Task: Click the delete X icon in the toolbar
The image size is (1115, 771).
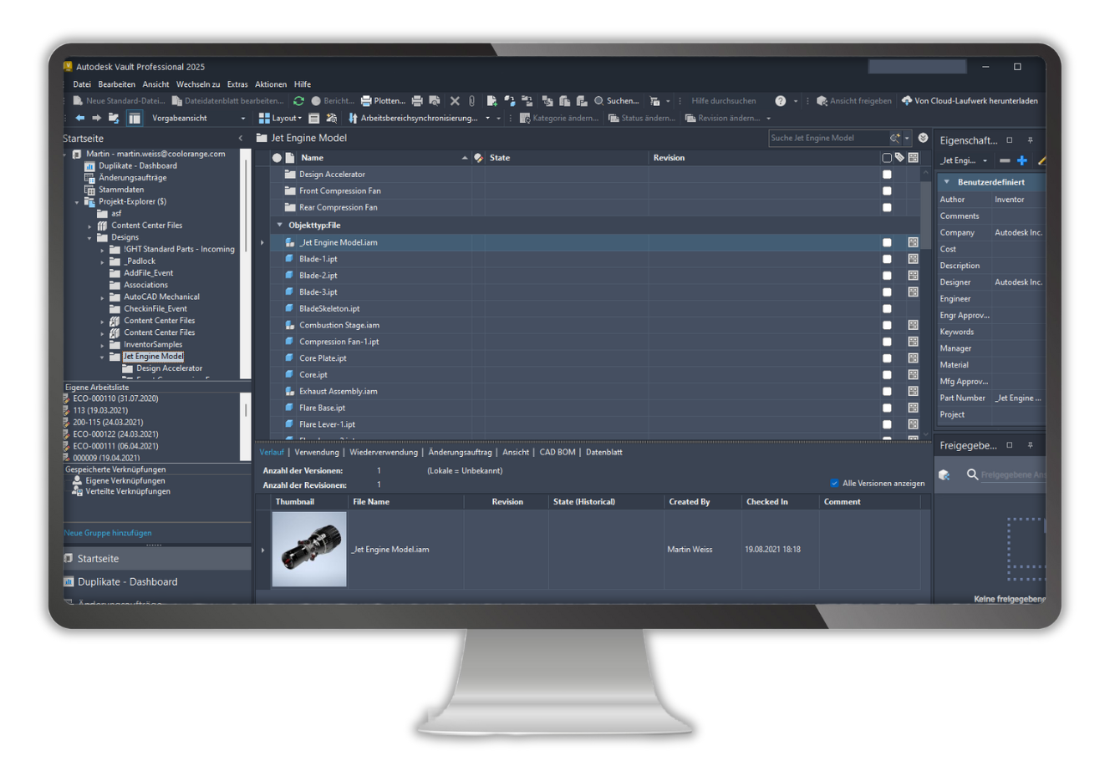Action: click(455, 101)
